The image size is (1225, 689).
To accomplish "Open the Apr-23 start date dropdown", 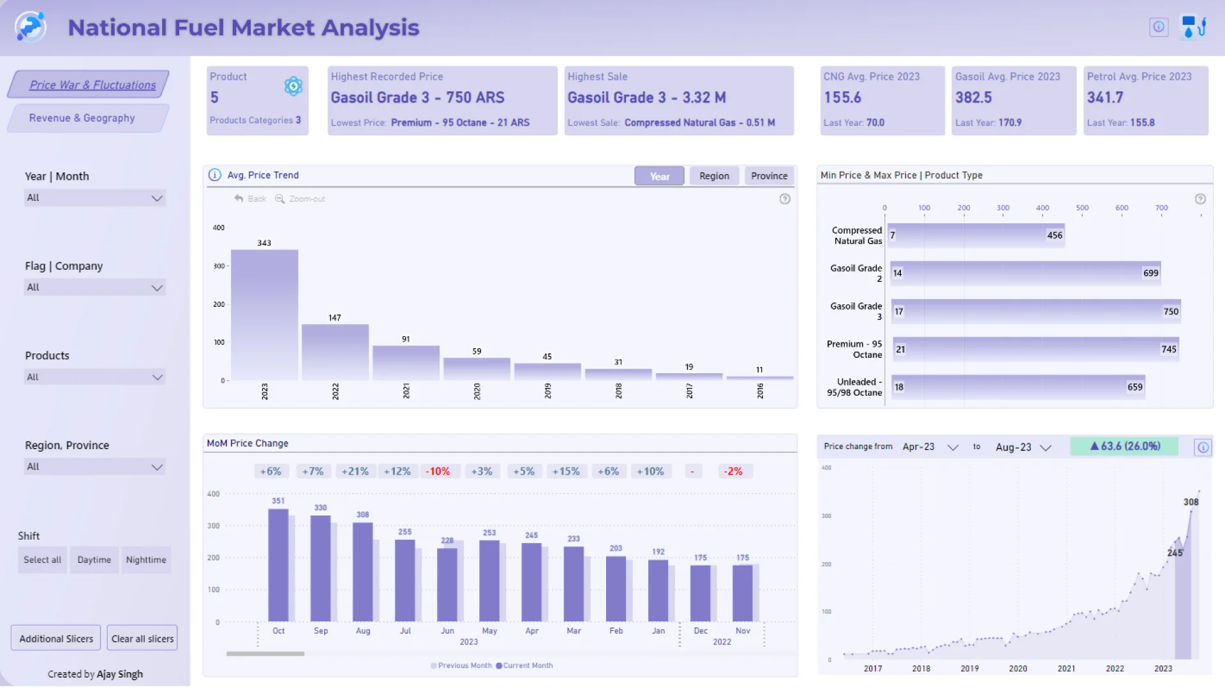I will (x=930, y=447).
